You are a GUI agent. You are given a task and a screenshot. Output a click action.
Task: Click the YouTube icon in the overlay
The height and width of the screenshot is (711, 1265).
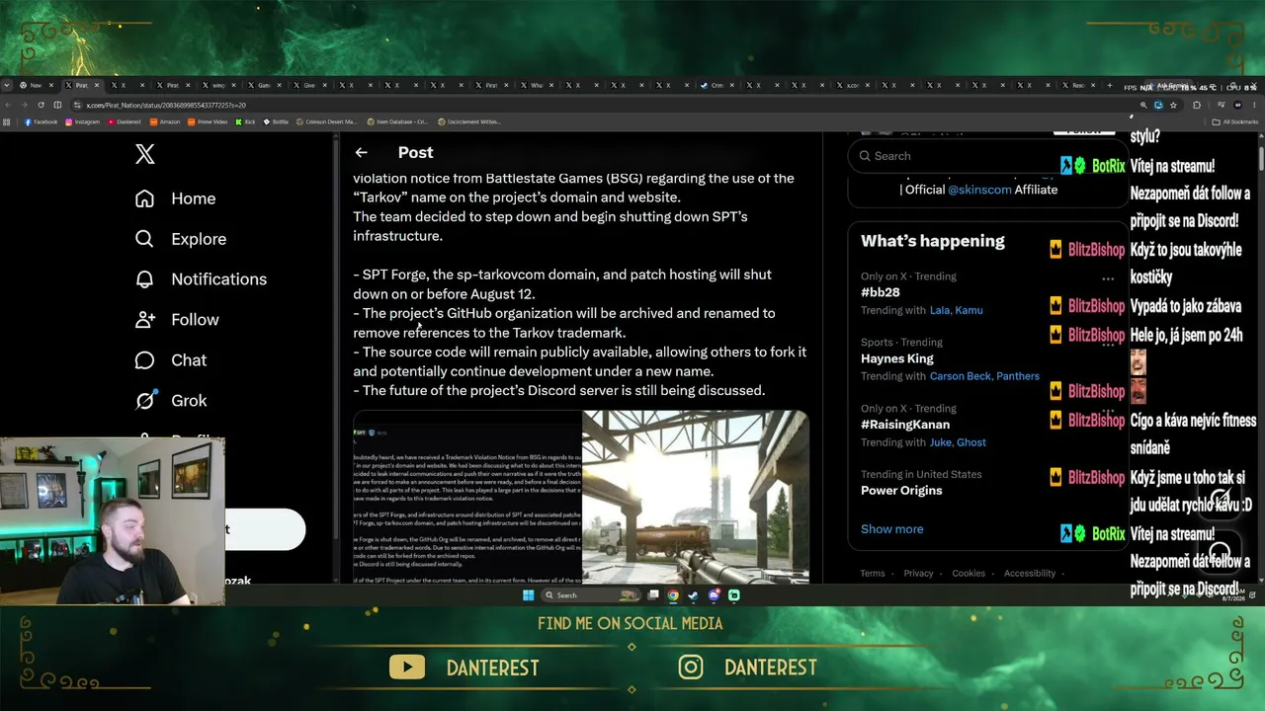[x=407, y=668]
